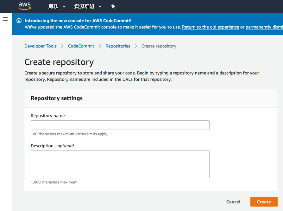Click the pin shortcut icon in header

click(113, 7)
